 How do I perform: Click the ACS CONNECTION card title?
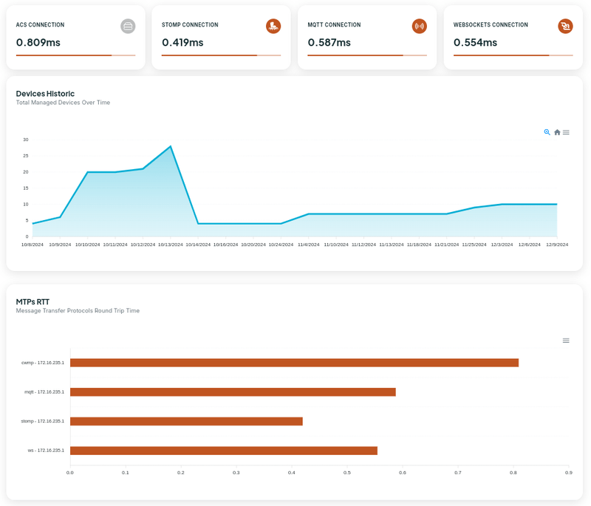[x=40, y=25]
